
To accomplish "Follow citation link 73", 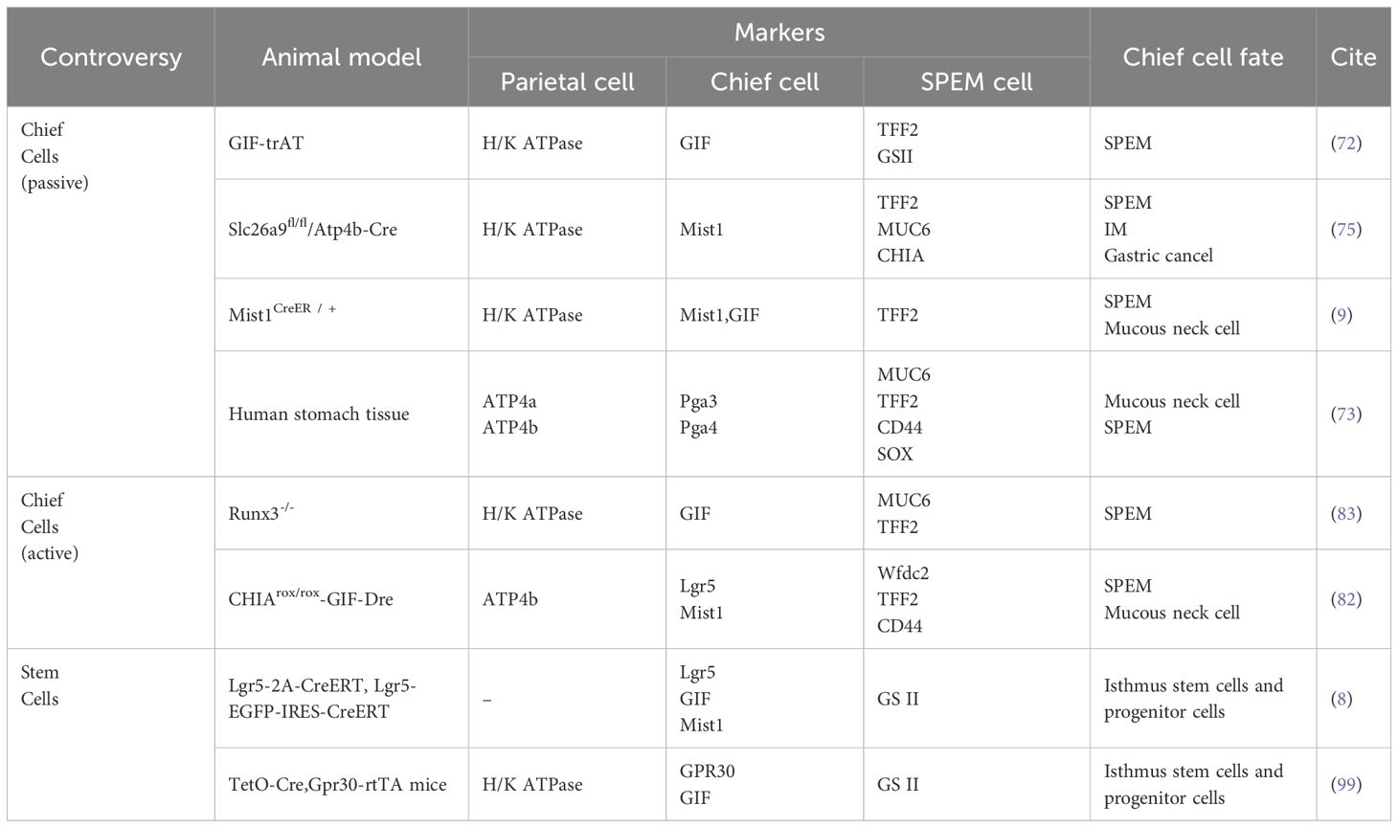I will pos(1346,414).
